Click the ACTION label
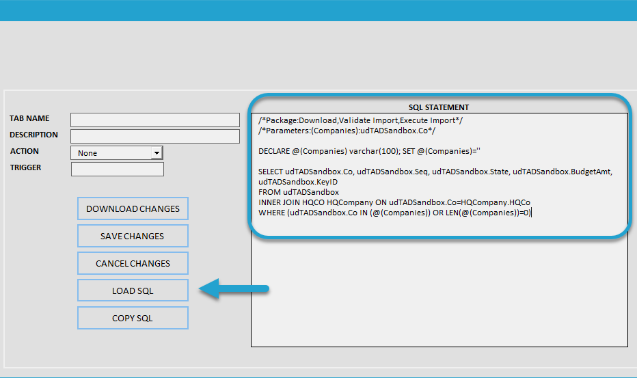The width and height of the screenshot is (637, 378). pos(25,151)
